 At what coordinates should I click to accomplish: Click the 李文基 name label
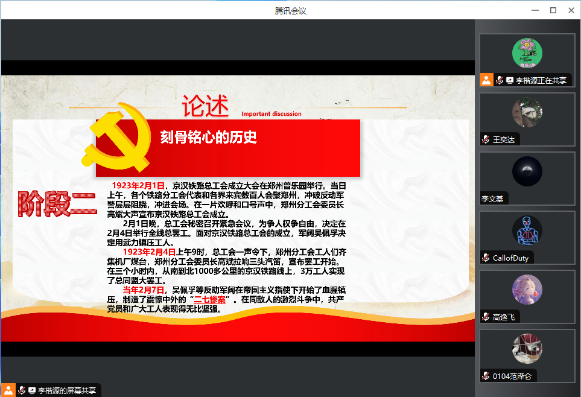coord(492,198)
